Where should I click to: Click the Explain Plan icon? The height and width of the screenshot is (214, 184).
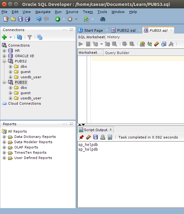click(x=95, y=44)
